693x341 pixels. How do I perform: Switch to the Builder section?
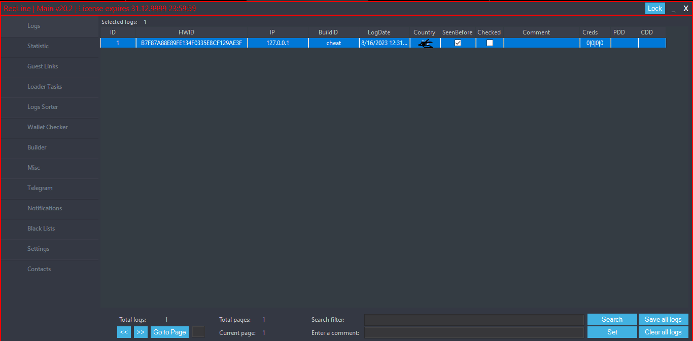click(x=50, y=147)
